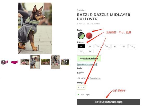
Task: Click the previous thumbnail arrow
Action: [x=3, y=62]
